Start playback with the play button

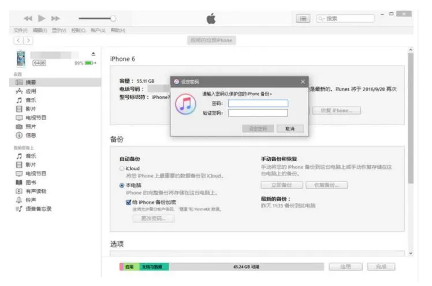[42, 18]
